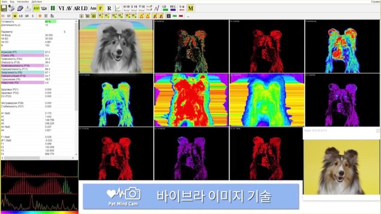Click the LD green bar icon
The width and height of the screenshot is (381, 214).
coord(165,8)
